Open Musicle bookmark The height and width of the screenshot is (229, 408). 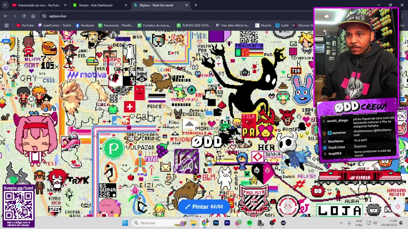tap(263, 25)
